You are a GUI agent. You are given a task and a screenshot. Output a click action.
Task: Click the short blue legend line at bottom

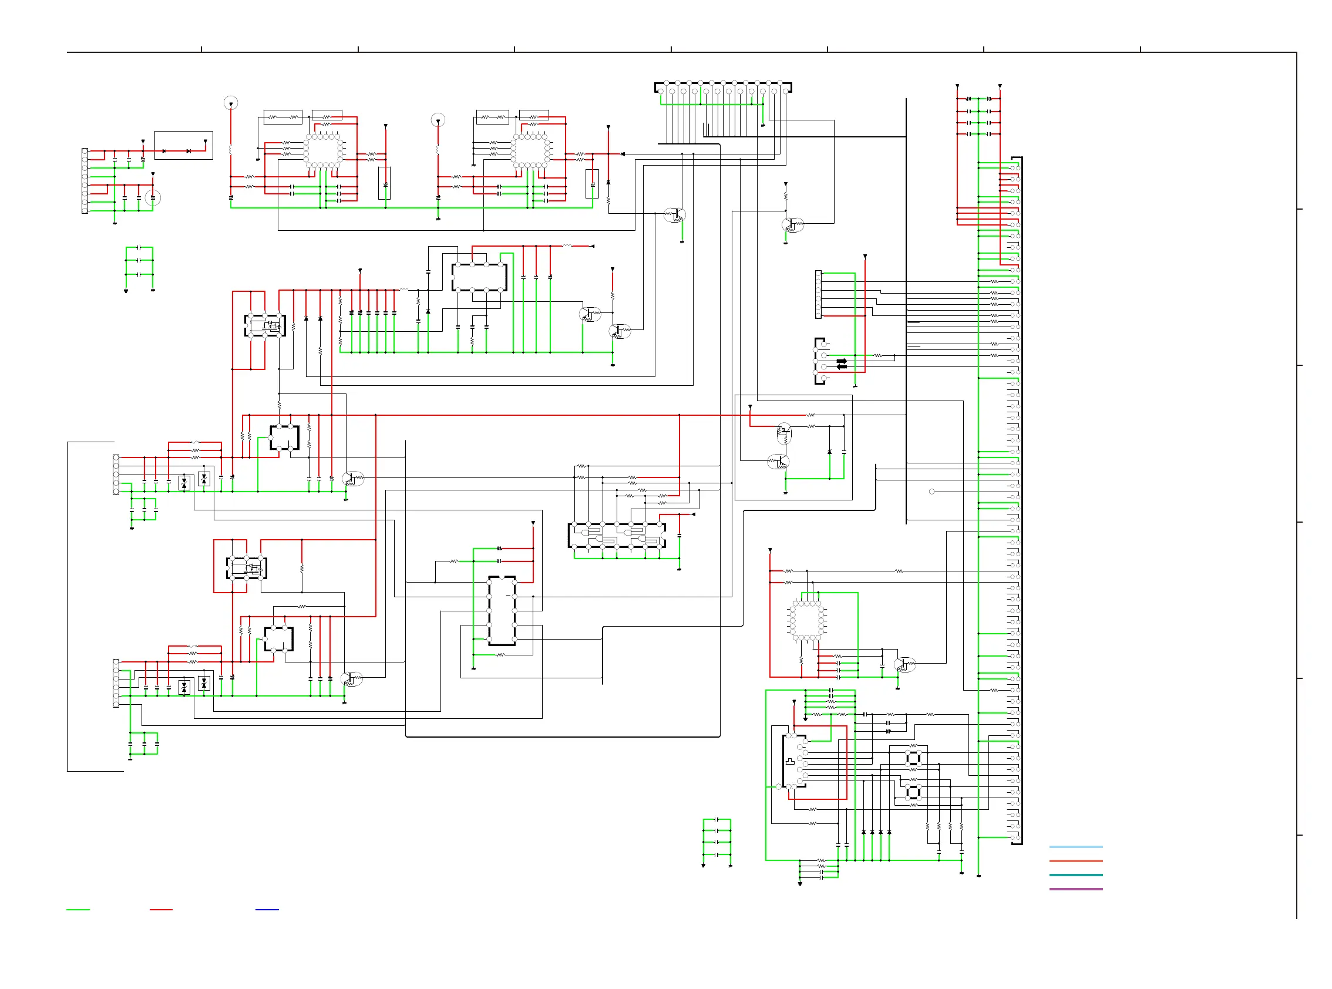tap(267, 909)
